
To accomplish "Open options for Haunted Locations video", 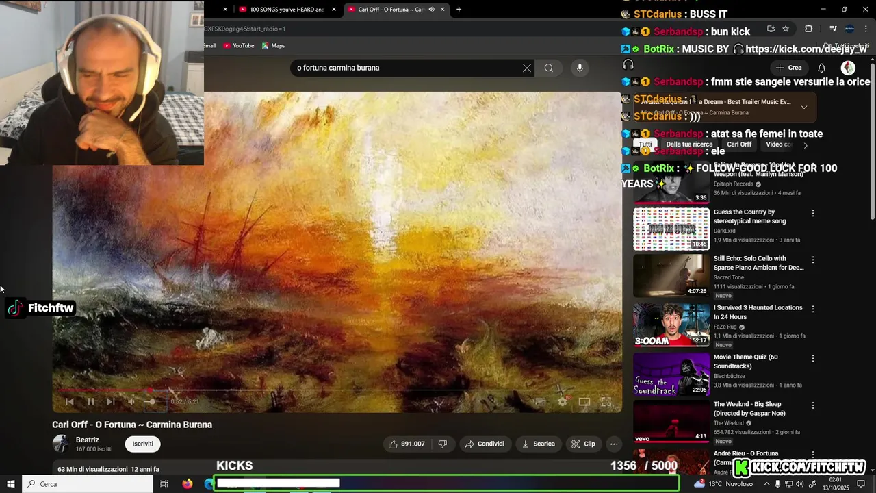I will coord(813,309).
